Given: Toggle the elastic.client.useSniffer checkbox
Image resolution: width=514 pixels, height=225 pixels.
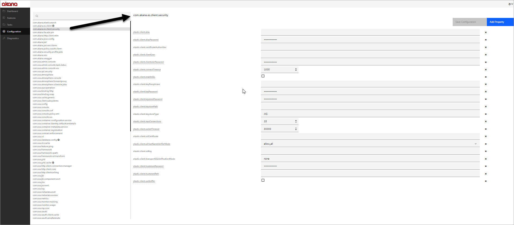Looking at the screenshot, I should point(263,180).
